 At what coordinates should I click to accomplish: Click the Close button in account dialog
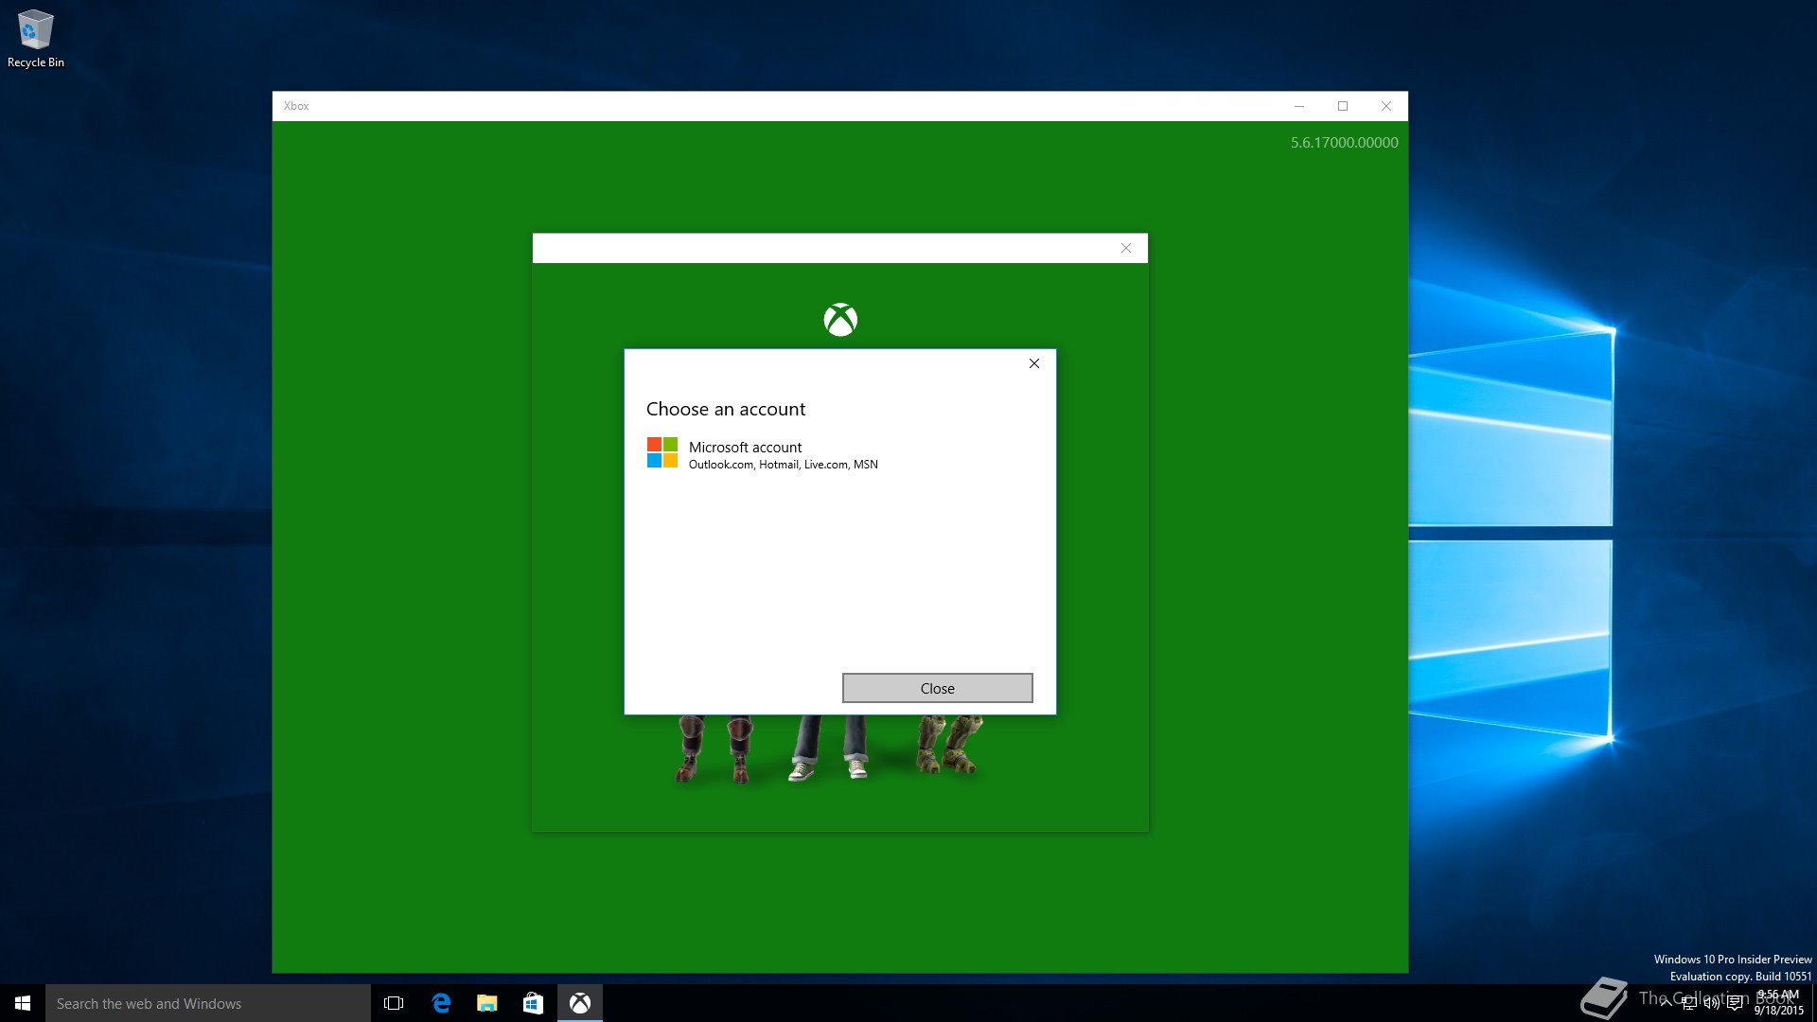(x=937, y=688)
